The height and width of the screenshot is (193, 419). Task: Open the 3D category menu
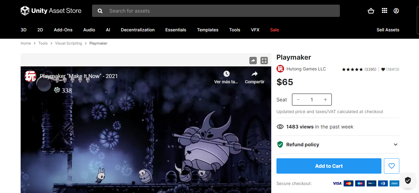[x=24, y=30]
